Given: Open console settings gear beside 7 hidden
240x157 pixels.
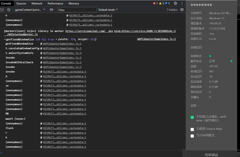Looking at the screenshot, I should pos(182,10).
